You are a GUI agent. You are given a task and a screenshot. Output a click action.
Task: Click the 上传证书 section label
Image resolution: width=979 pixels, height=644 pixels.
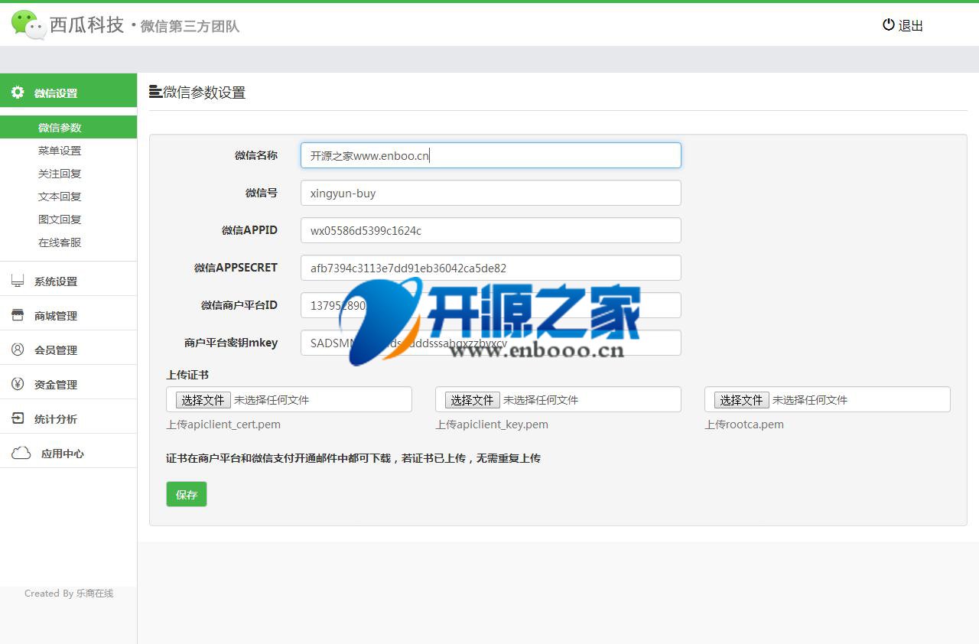187,375
